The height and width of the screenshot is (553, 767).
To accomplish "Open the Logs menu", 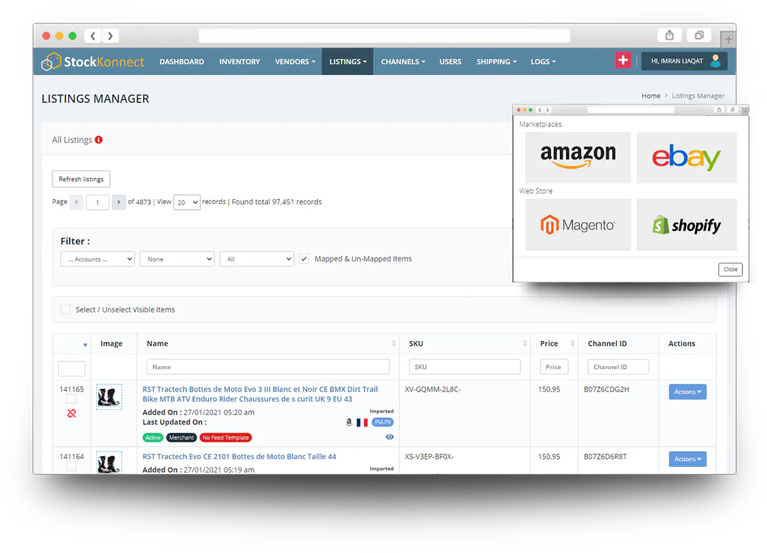I will (543, 61).
